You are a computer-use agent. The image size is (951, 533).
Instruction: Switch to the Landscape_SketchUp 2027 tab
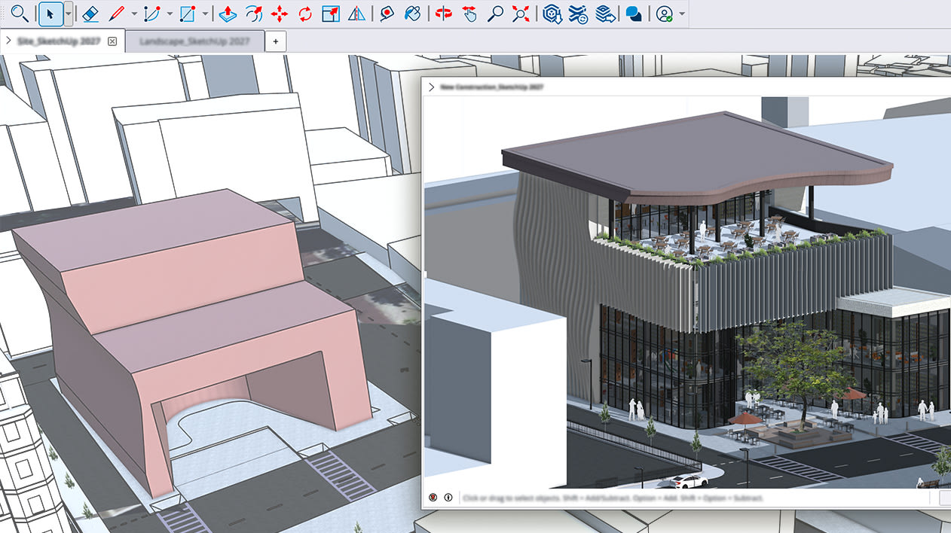tap(194, 41)
